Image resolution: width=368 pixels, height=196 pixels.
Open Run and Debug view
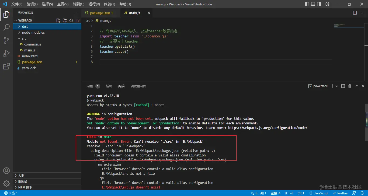[6, 53]
